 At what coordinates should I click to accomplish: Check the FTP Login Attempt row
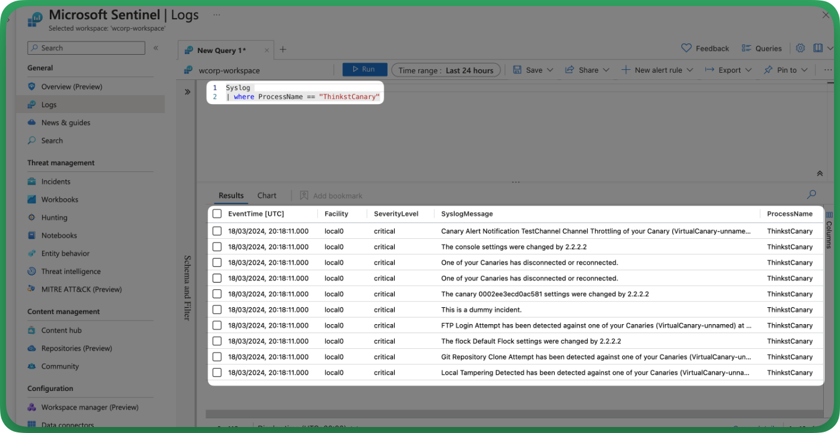[217, 325]
